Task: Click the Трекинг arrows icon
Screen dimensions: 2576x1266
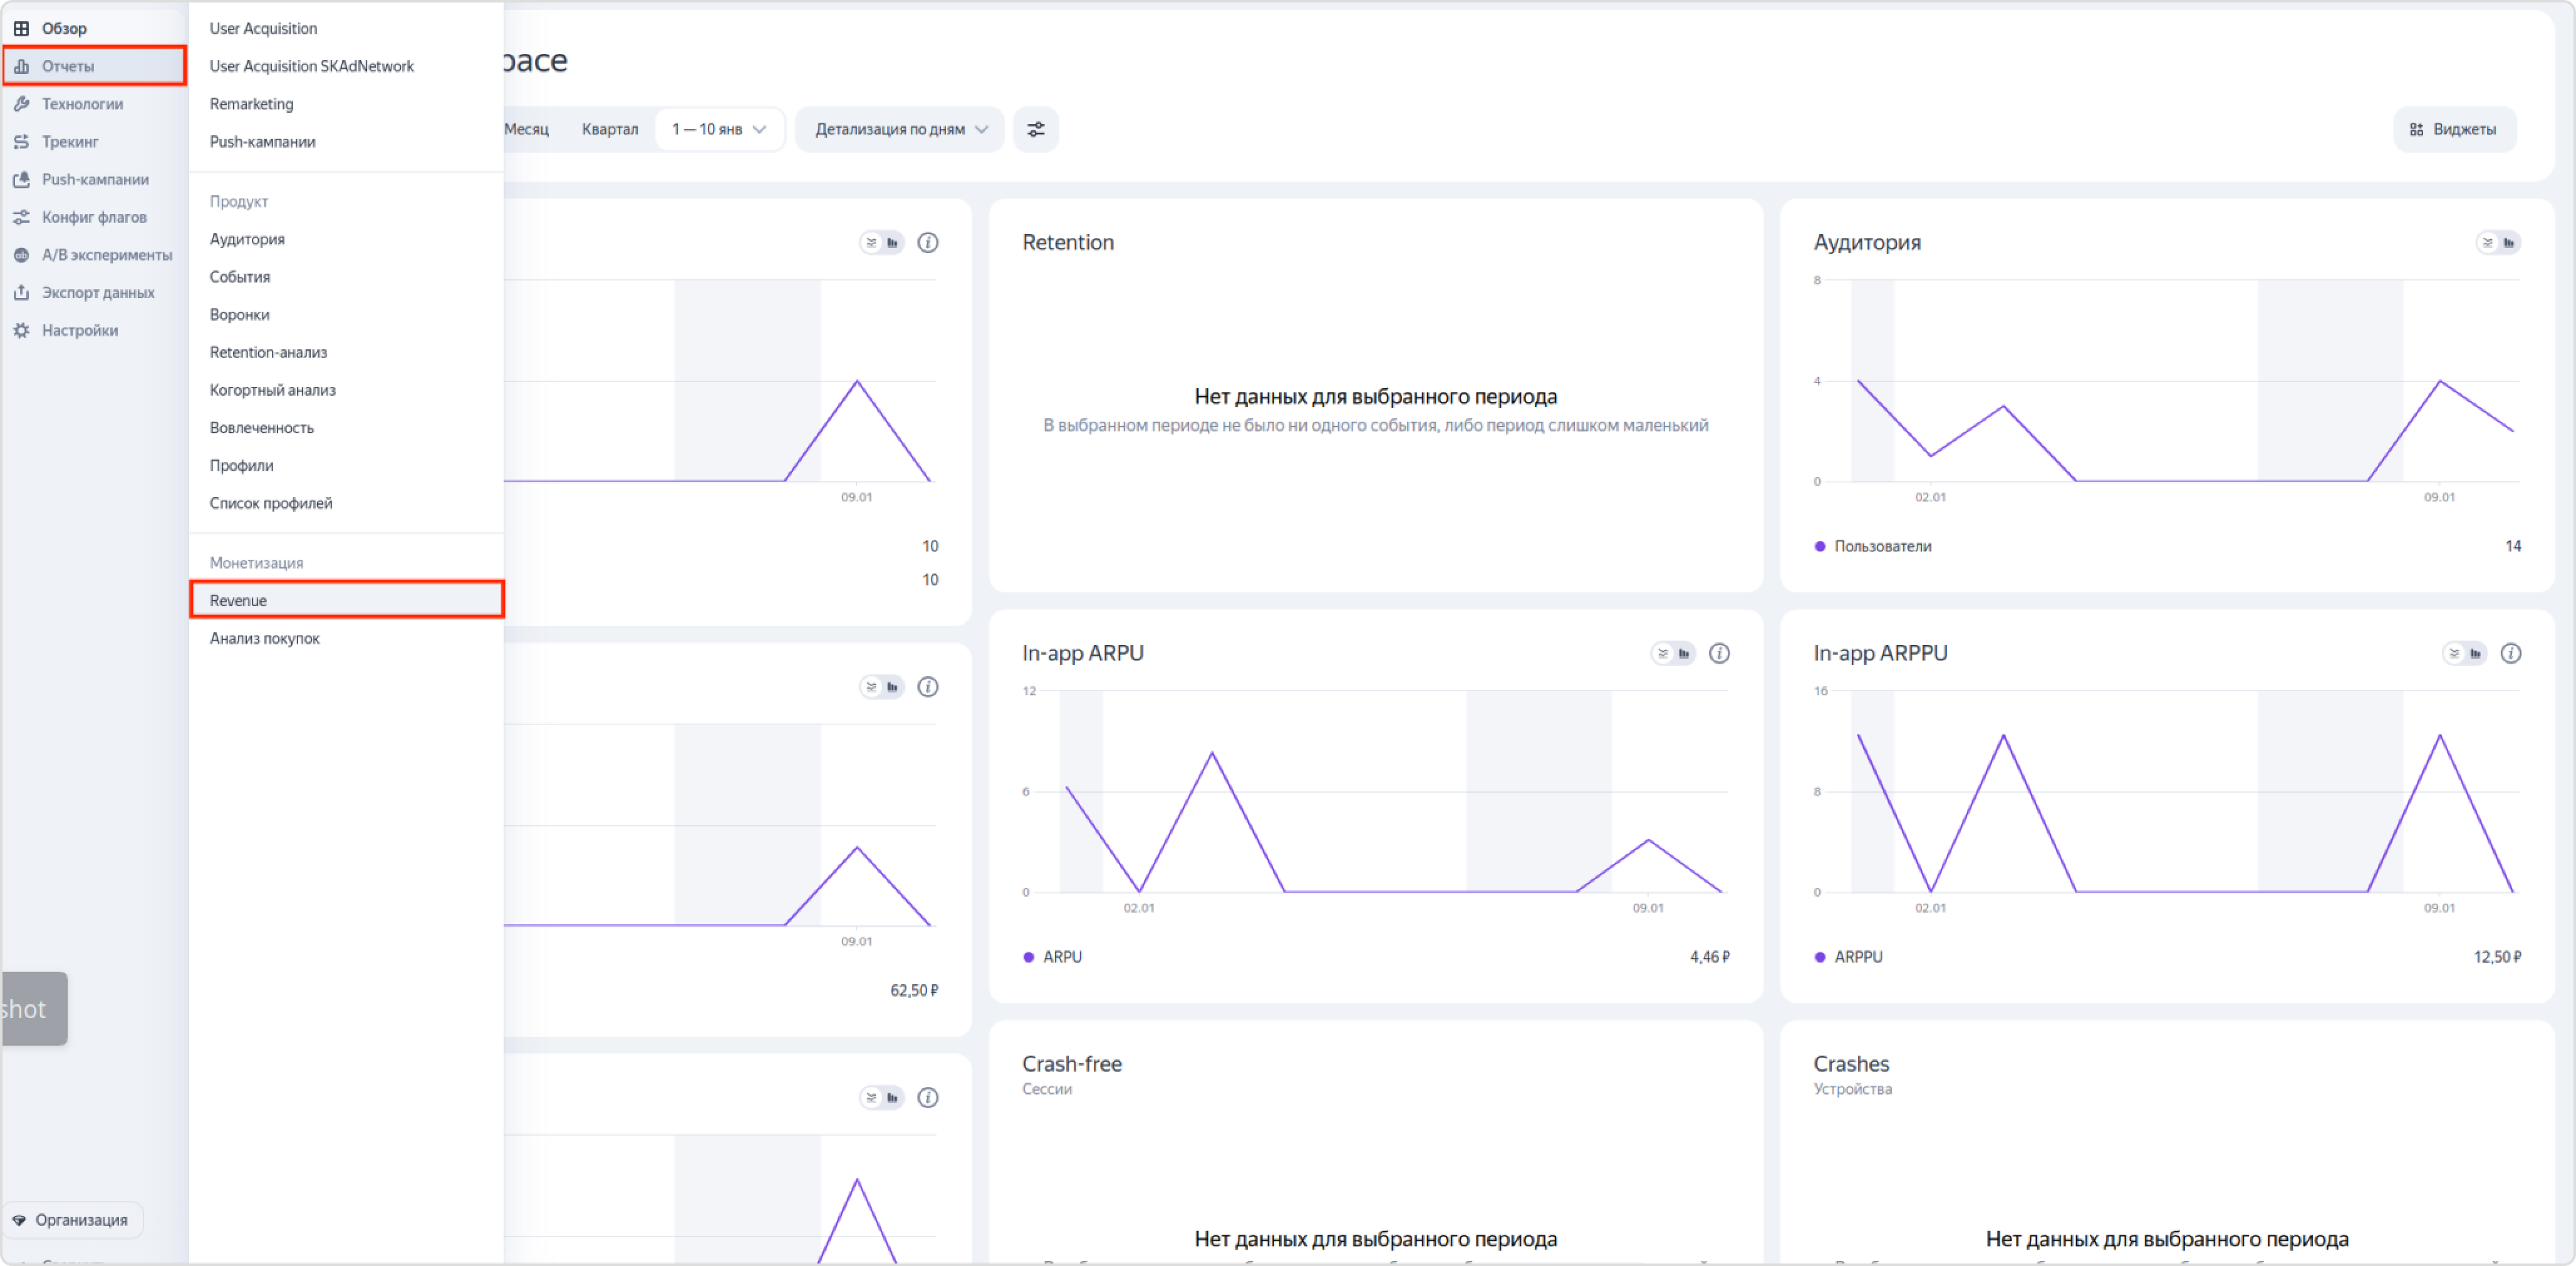Action: pyautogui.click(x=21, y=142)
